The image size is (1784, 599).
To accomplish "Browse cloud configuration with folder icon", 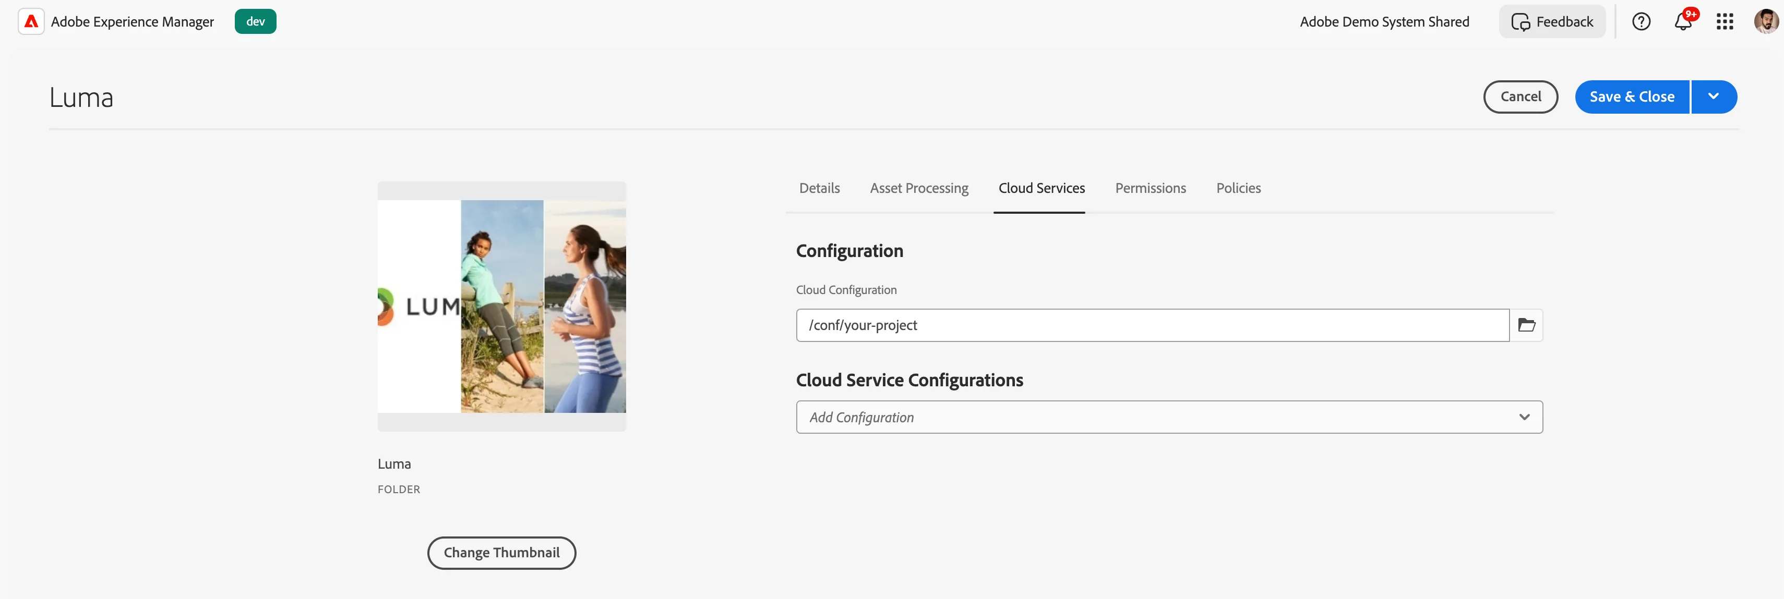I will [1526, 325].
